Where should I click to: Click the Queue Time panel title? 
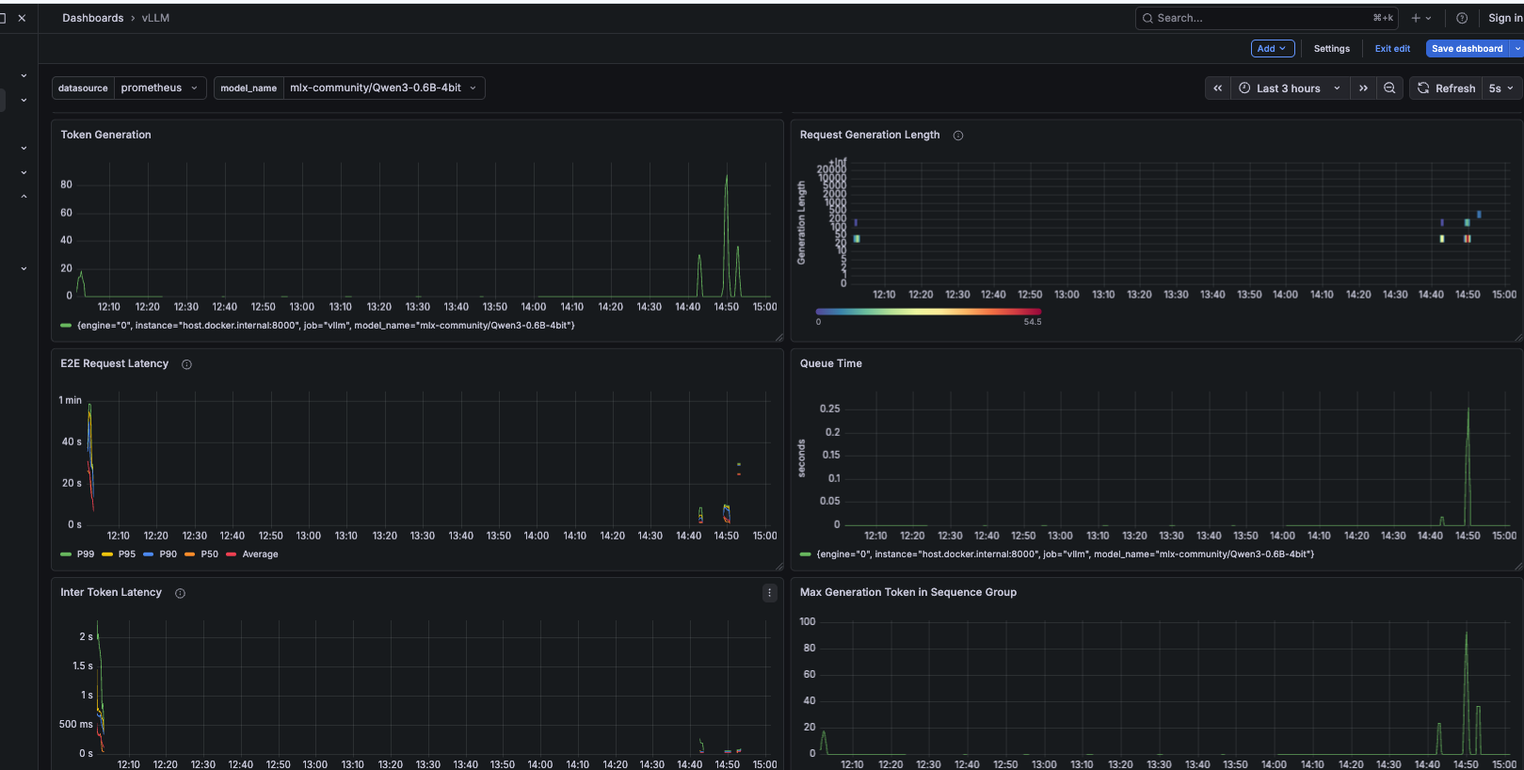click(x=830, y=363)
